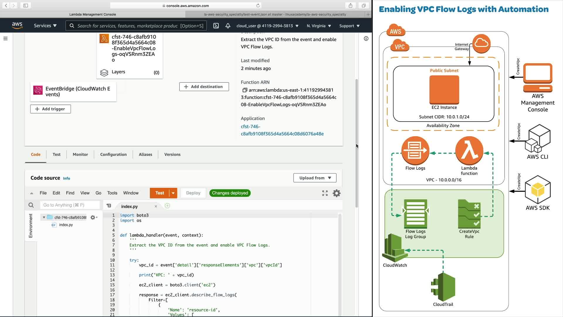Click the notifications bell icon

(x=228, y=26)
